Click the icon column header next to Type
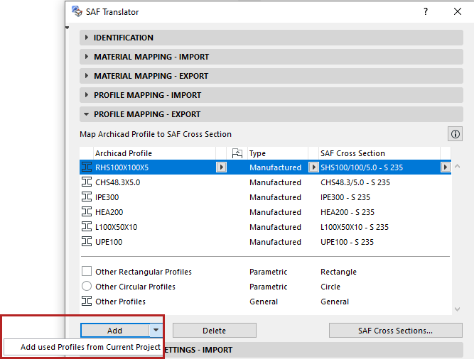 (x=237, y=153)
